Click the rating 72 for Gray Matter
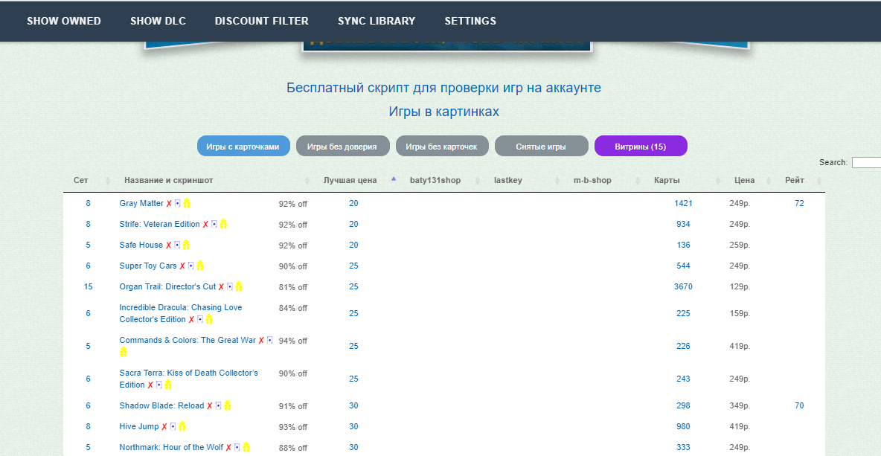This screenshot has width=881, height=456. pos(800,203)
